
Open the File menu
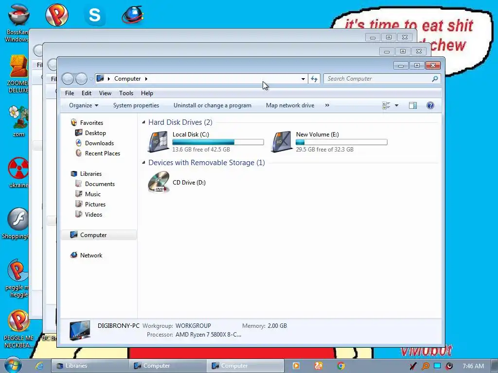click(70, 93)
